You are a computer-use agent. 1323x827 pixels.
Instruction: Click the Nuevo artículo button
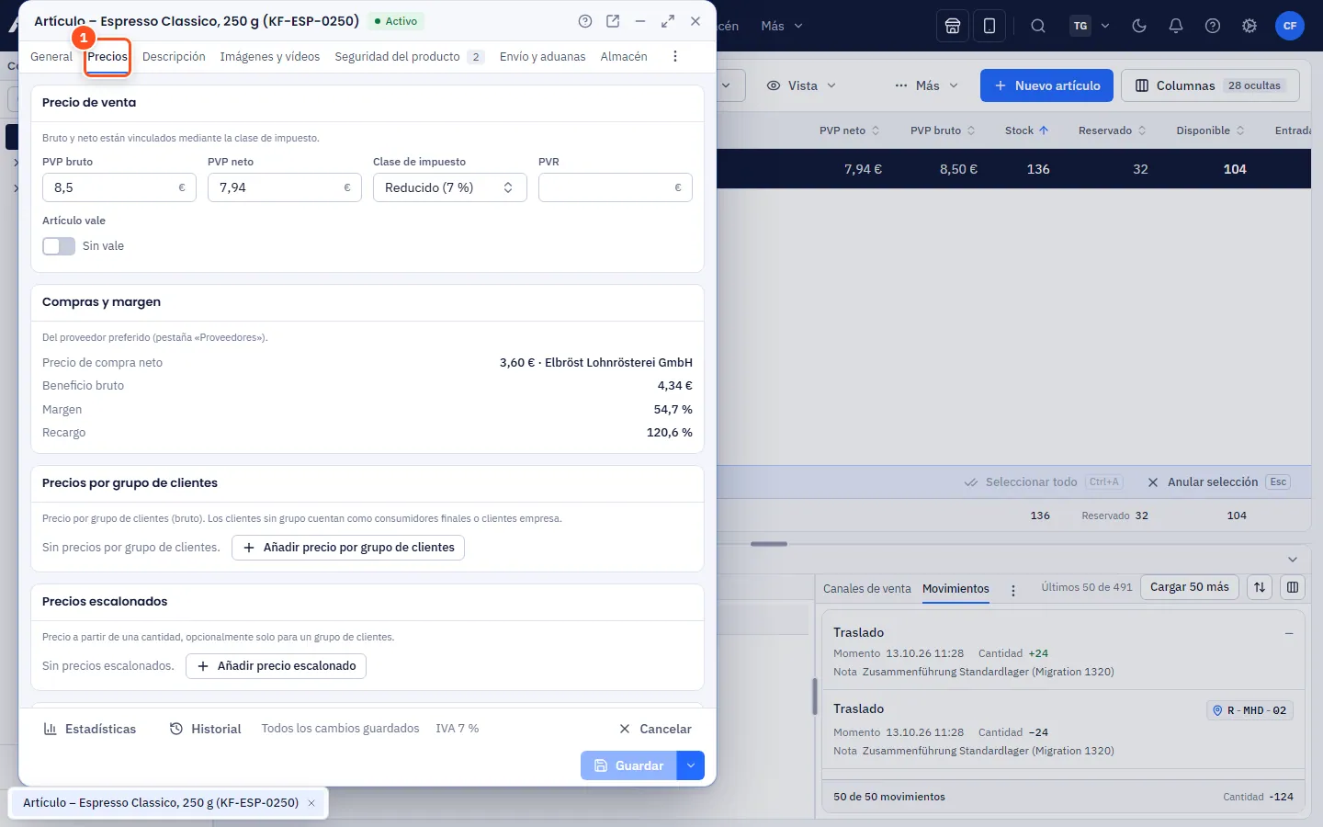[1046, 85]
